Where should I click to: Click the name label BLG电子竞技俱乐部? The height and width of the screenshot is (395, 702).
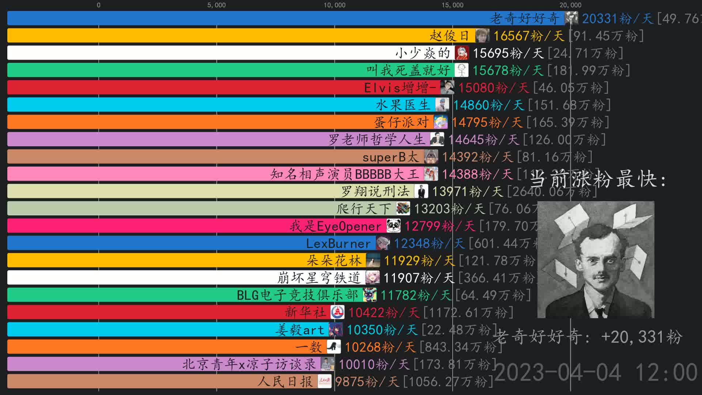(298, 295)
